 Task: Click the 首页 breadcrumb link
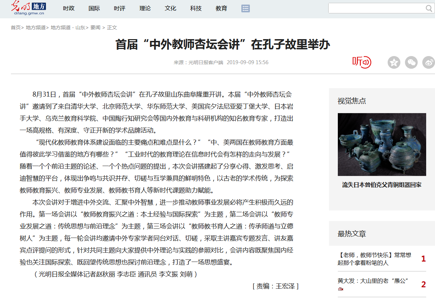[16, 27]
